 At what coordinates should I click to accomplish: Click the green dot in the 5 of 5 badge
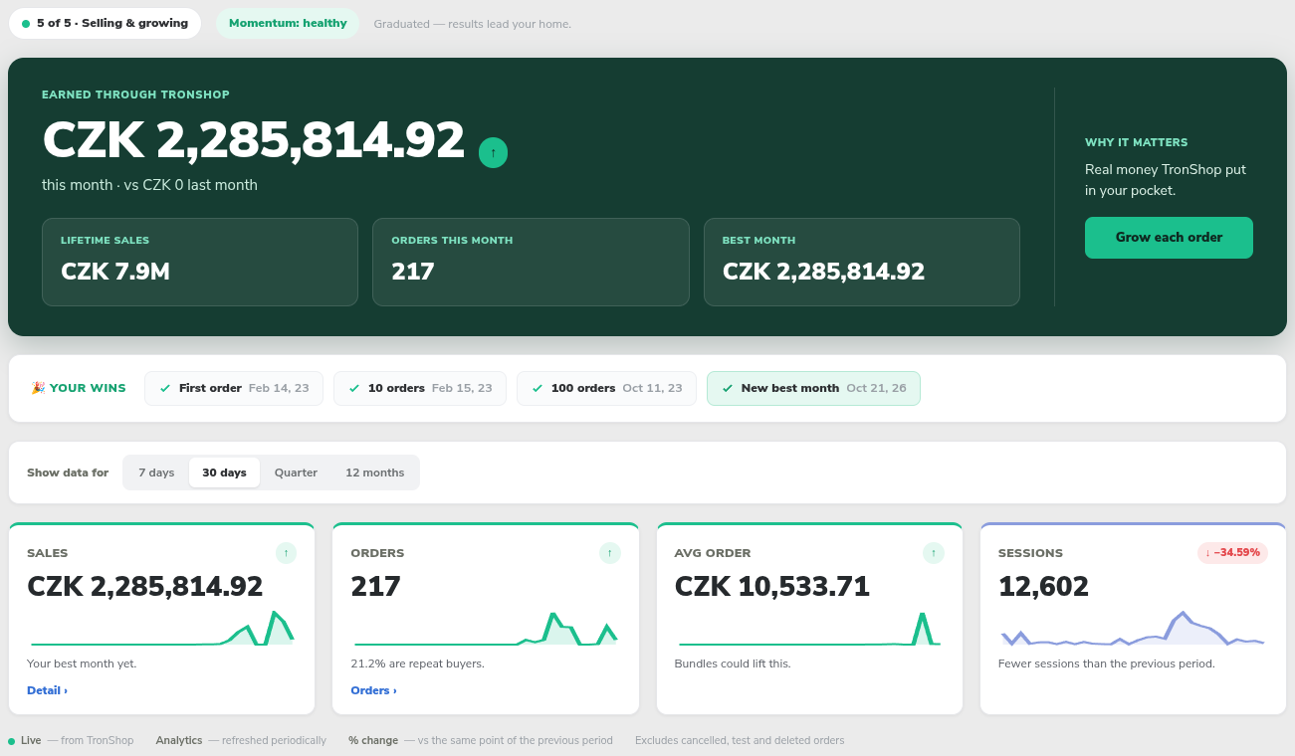point(26,23)
